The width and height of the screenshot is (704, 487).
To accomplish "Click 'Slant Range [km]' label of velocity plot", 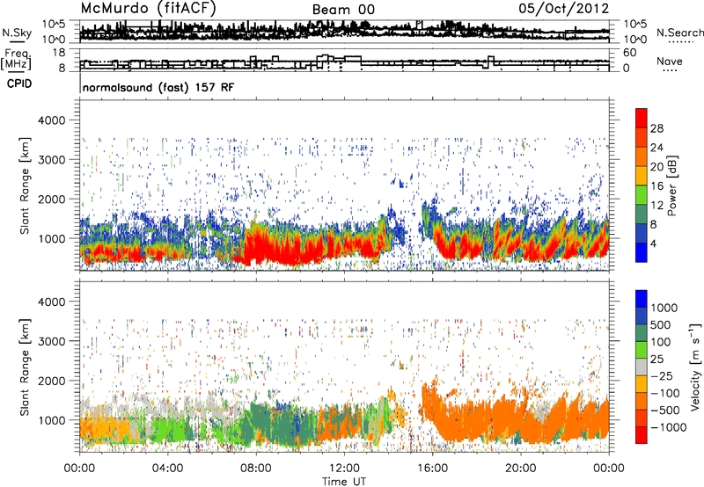I will (x=25, y=367).
